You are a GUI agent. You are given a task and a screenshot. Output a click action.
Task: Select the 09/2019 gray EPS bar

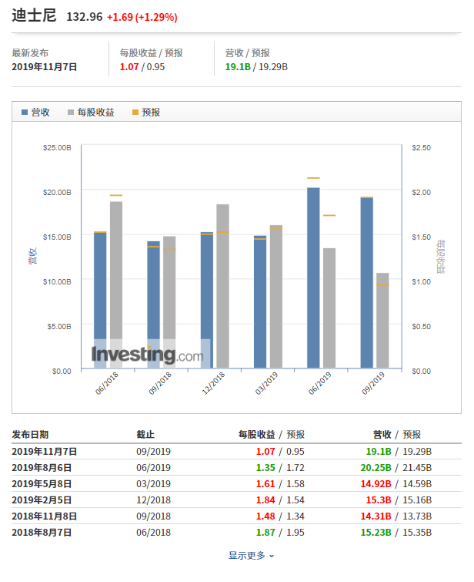click(x=383, y=321)
